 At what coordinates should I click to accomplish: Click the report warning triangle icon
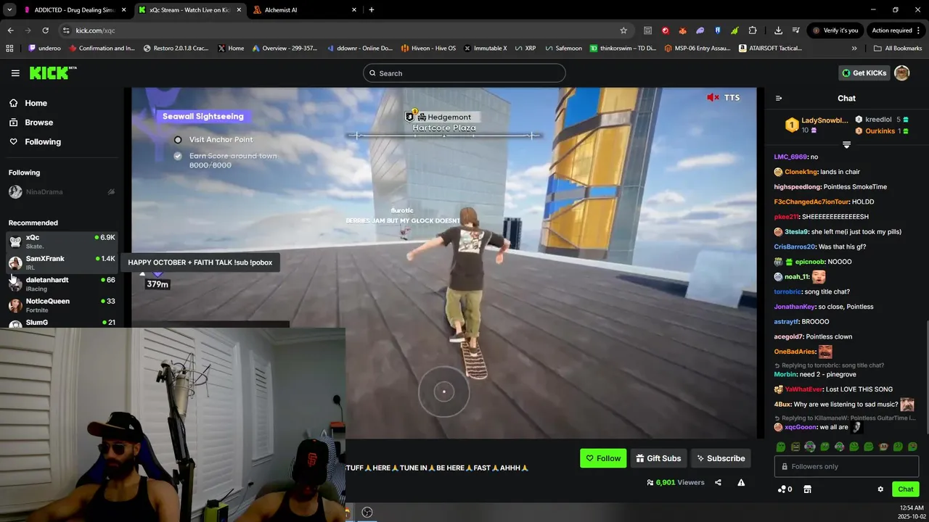[741, 482]
